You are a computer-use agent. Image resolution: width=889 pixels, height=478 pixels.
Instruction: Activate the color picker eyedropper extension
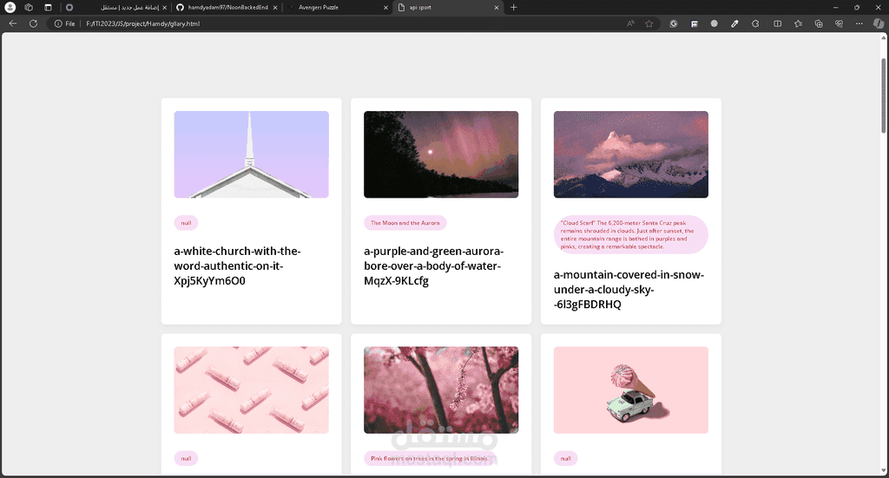coord(734,23)
